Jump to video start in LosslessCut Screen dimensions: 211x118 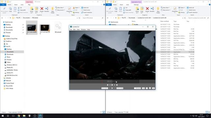tap(108, 85)
